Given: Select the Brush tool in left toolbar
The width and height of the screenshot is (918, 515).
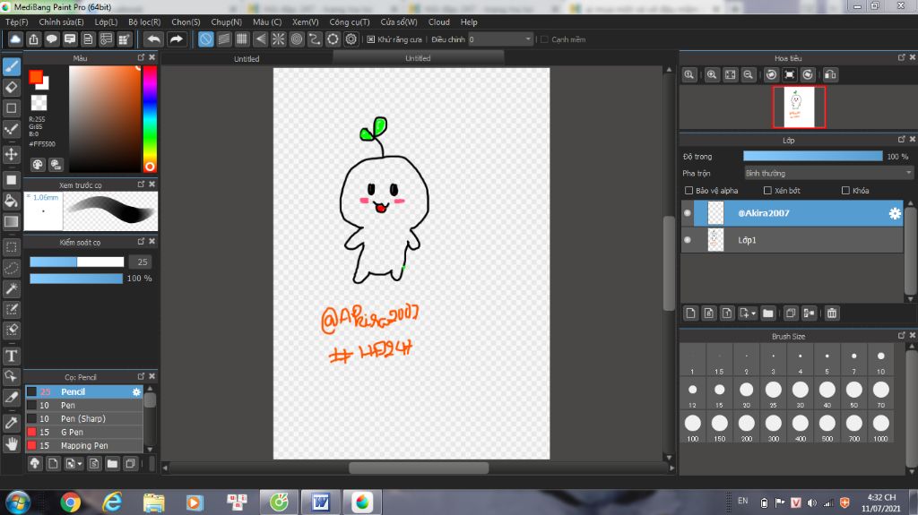Looking at the screenshot, I should pyautogui.click(x=12, y=66).
